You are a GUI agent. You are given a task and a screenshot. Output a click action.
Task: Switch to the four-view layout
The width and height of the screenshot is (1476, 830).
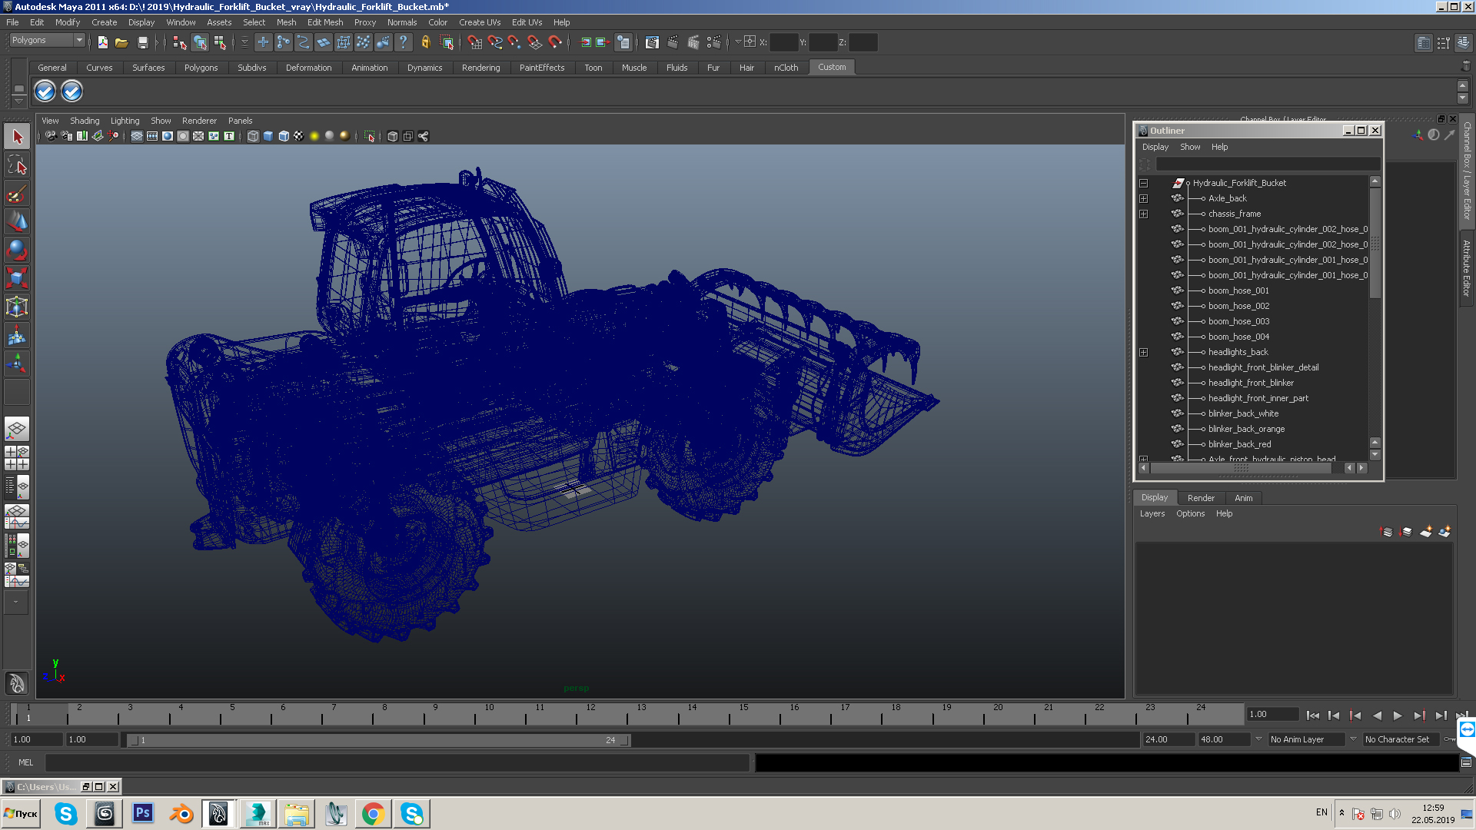coord(17,458)
